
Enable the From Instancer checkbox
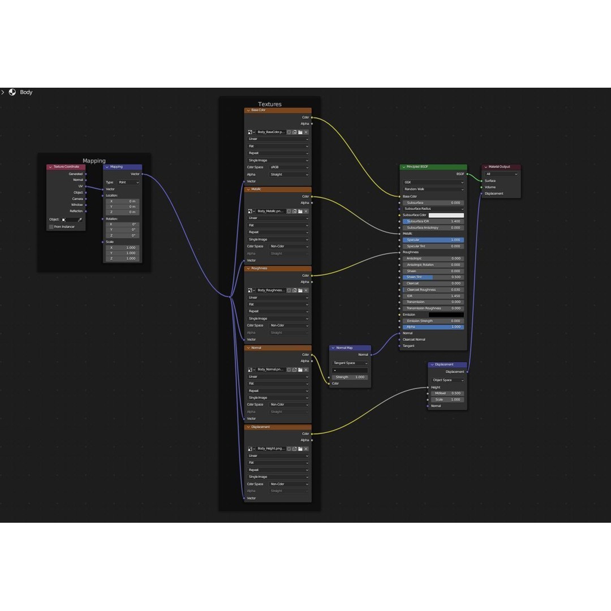[51, 227]
